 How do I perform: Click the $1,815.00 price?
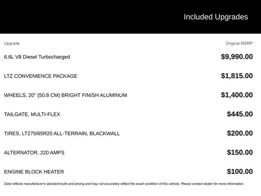(237, 76)
